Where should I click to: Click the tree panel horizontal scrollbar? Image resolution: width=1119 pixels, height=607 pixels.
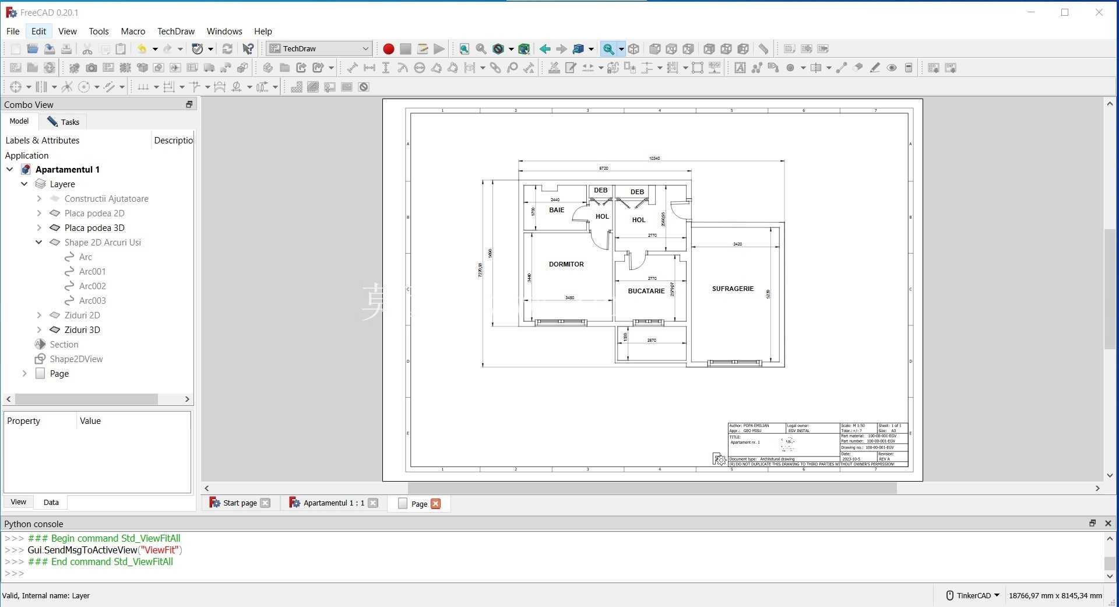coord(86,399)
